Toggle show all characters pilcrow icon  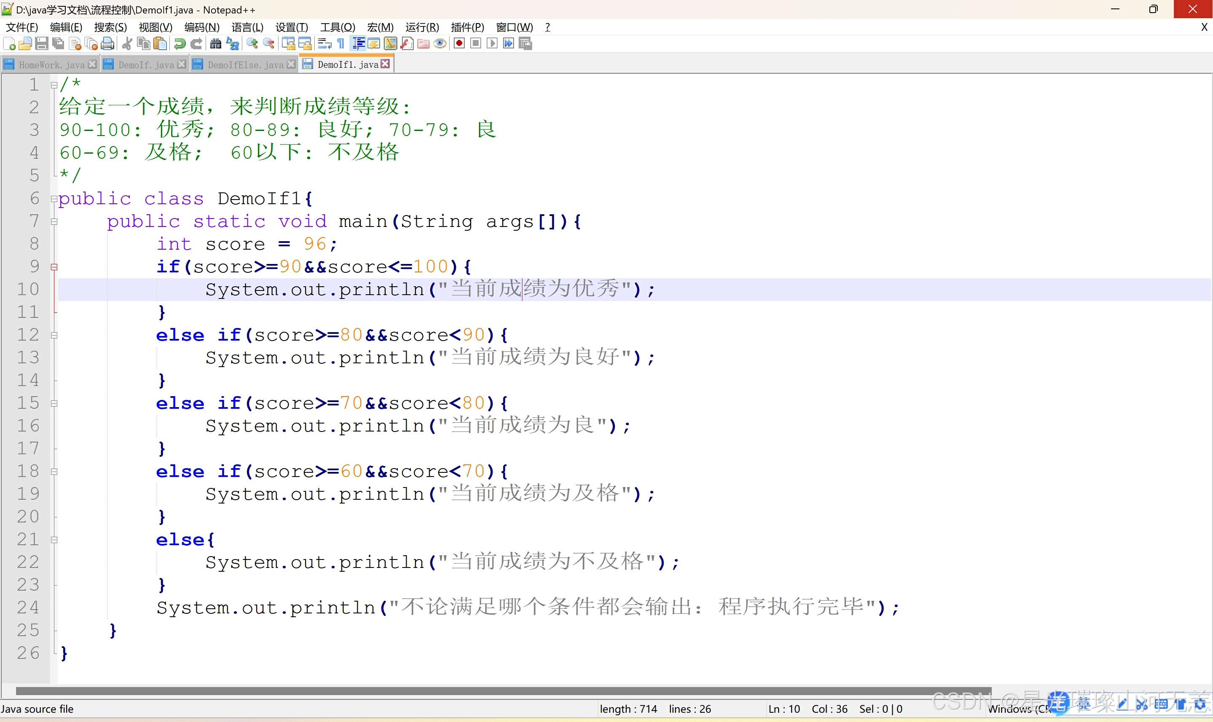tap(341, 44)
